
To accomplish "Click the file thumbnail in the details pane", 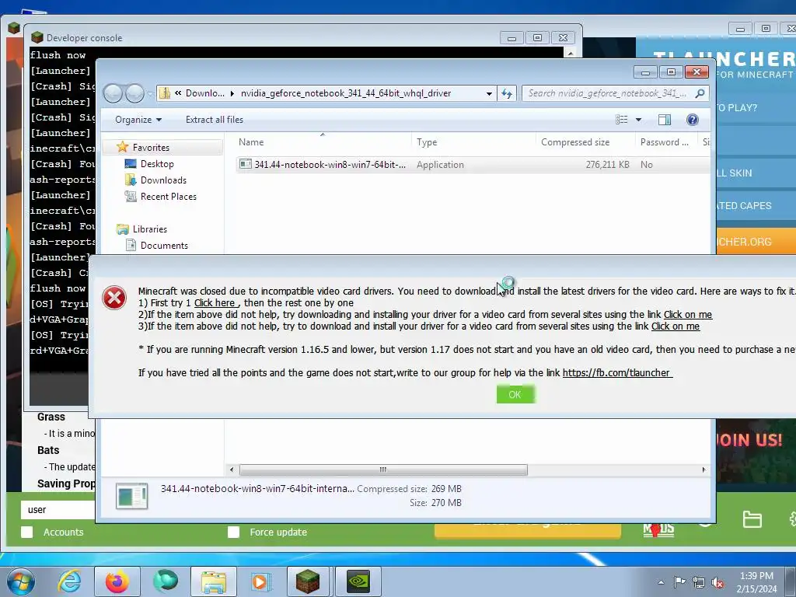I will (x=131, y=496).
